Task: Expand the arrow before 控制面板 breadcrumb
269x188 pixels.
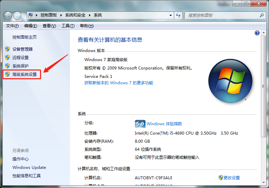Action: pos(37,15)
